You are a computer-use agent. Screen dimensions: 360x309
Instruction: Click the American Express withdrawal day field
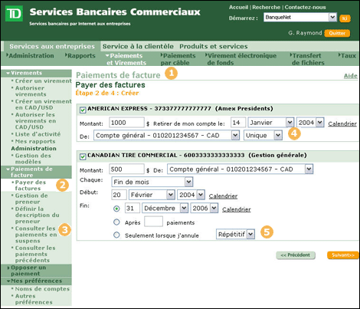(238, 123)
